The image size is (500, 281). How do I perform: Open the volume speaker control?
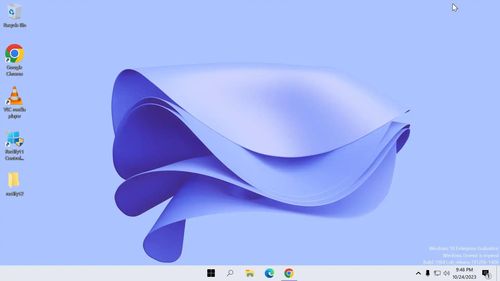(447, 273)
